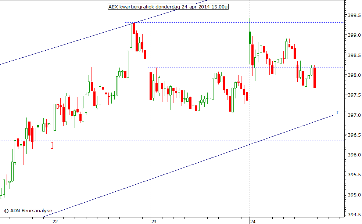This screenshot has height=224, width=362.
Task: Click date label 22 on time axis
Action: click(x=55, y=221)
